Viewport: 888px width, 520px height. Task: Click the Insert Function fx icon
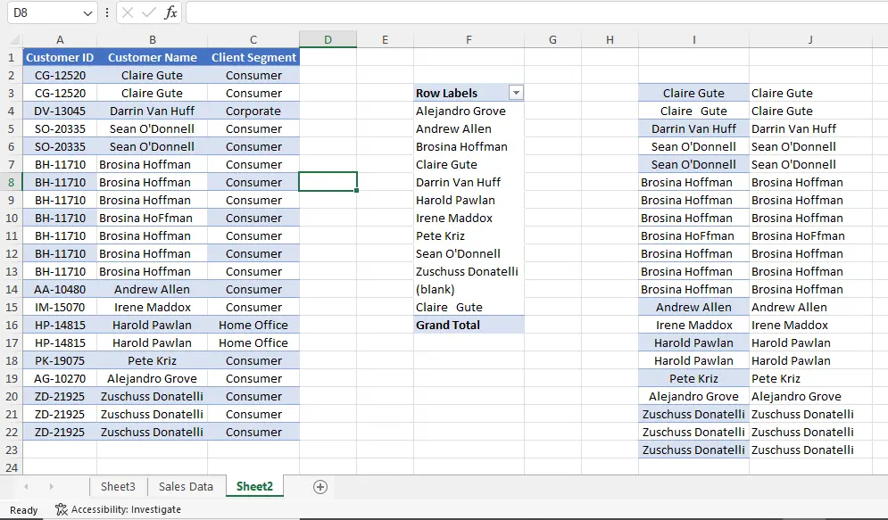click(170, 12)
